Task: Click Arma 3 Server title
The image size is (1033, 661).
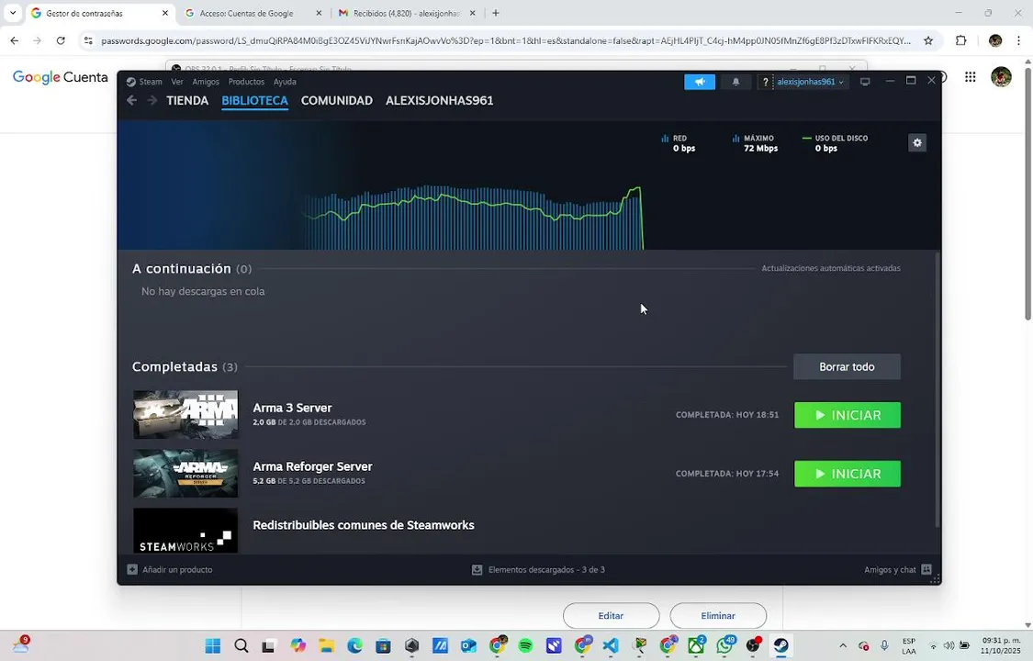Action: coord(292,408)
